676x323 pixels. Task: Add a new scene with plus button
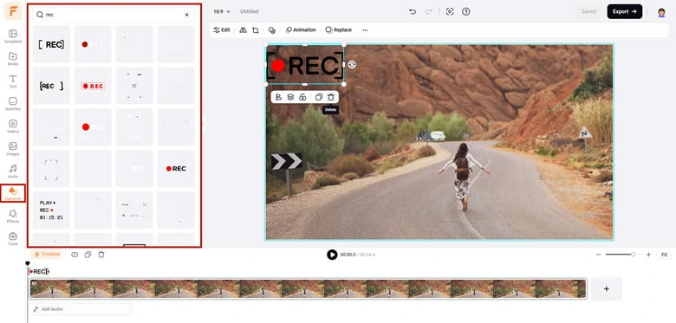pyautogui.click(x=606, y=288)
